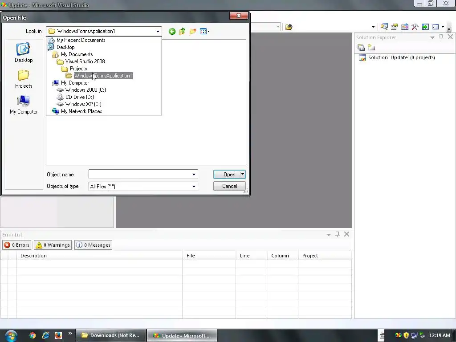Expand the Object name dropdown arrow
The image size is (456, 342).
pos(194,175)
